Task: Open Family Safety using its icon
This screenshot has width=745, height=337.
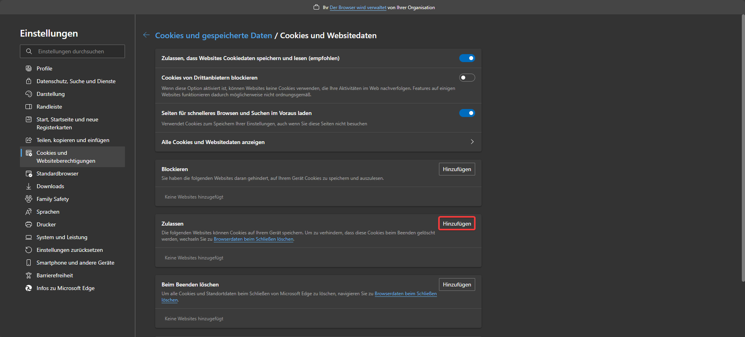Action: click(x=29, y=199)
